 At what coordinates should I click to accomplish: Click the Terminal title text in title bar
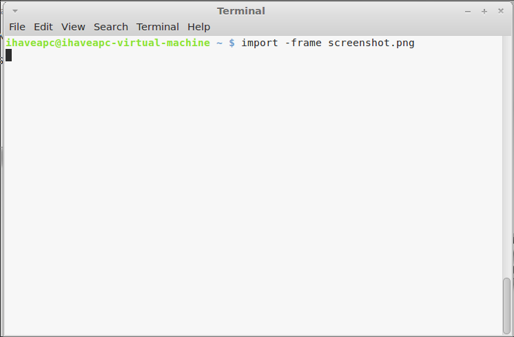(x=241, y=11)
